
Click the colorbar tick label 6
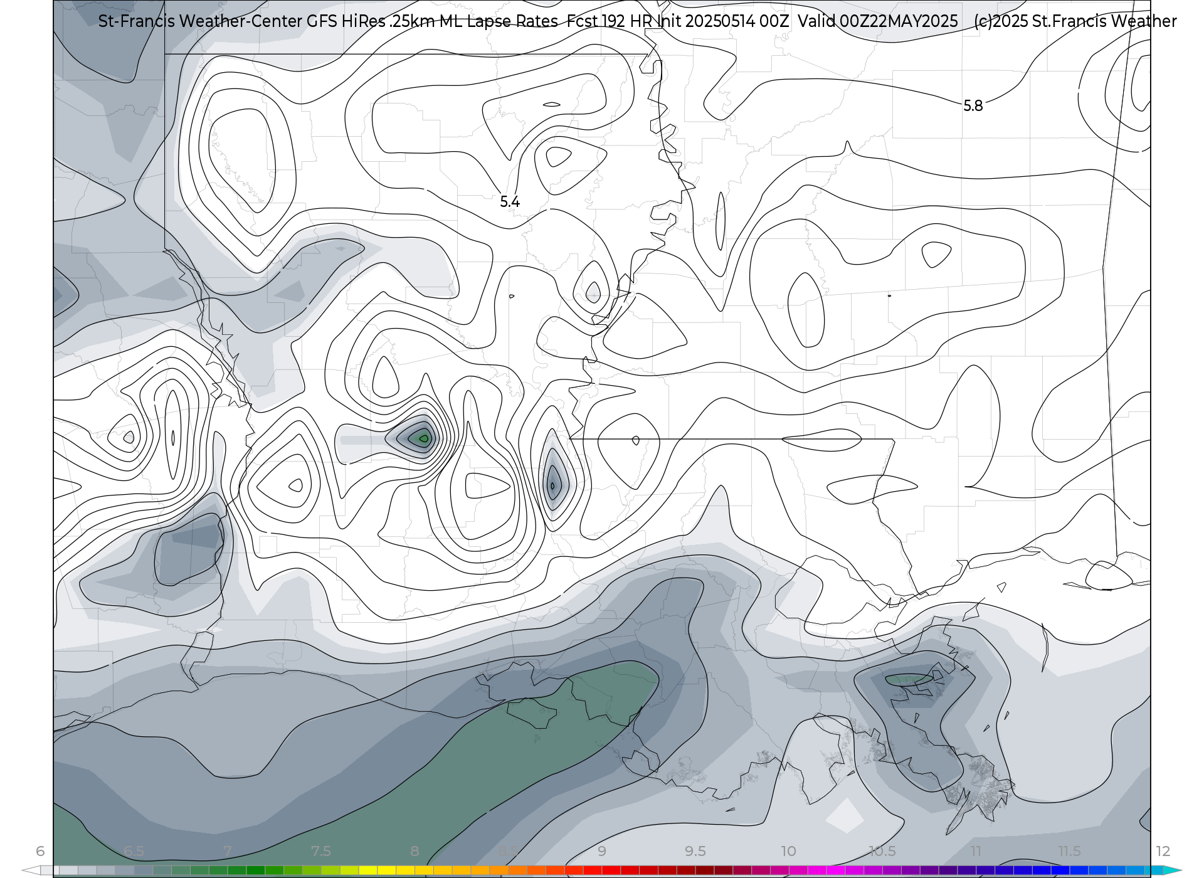40,851
